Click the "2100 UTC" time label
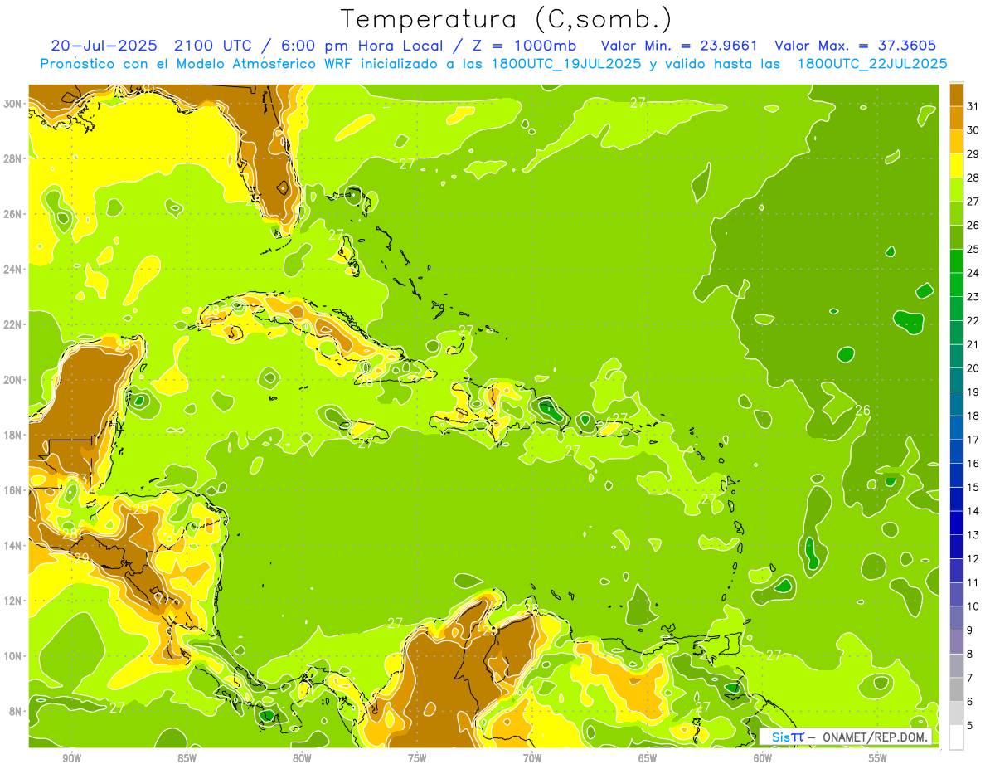 (215, 46)
